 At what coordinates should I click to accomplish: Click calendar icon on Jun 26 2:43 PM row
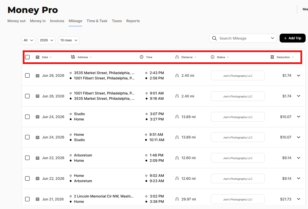(38, 76)
